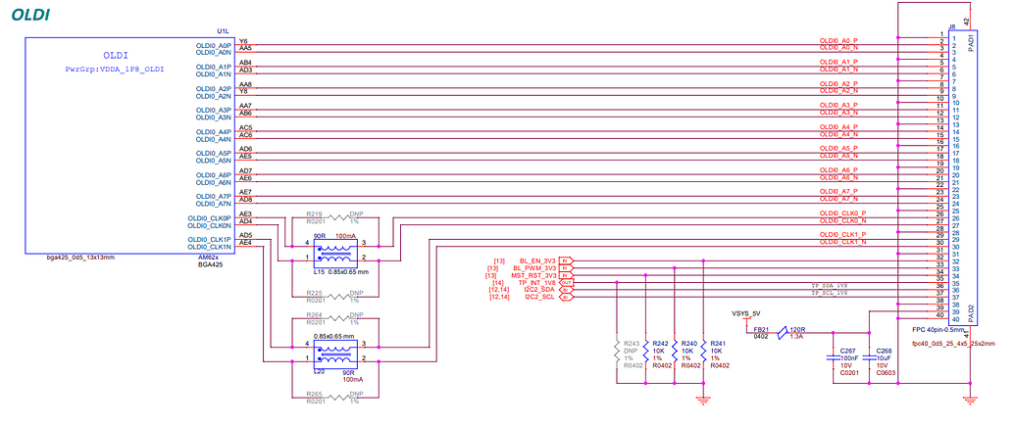
Task: Click the OLDI0_A0P pin name
Action: point(214,47)
